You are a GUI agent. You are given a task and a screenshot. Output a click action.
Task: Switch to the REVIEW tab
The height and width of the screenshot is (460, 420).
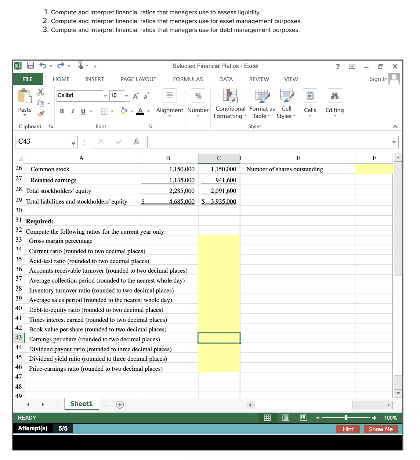[x=259, y=79]
